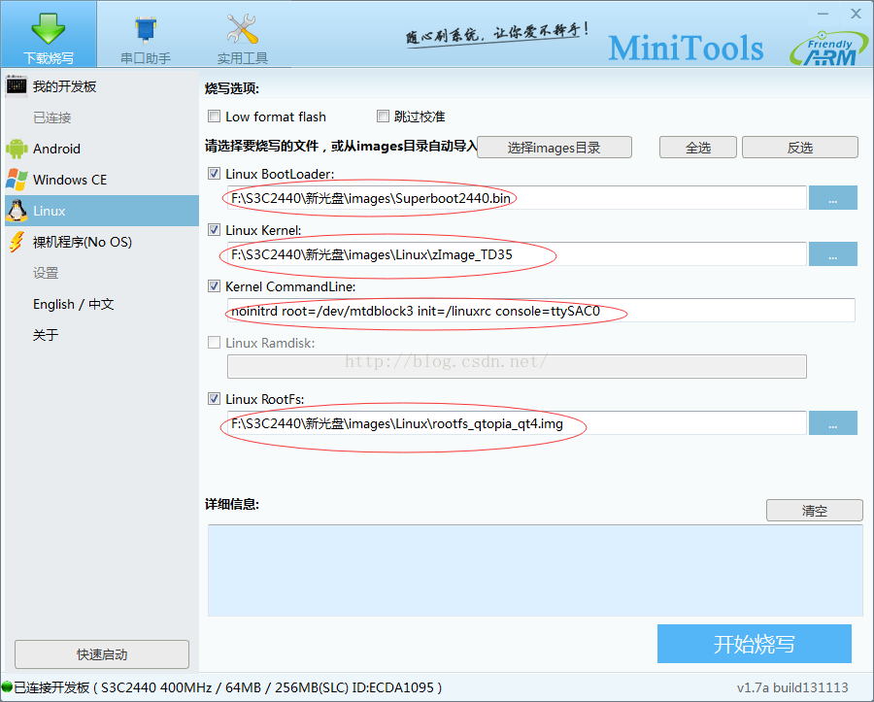Uncheck the Linux BootLoader checkbox
Image resolution: width=874 pixels, height=702 pixels.
[x=214, y=173]
